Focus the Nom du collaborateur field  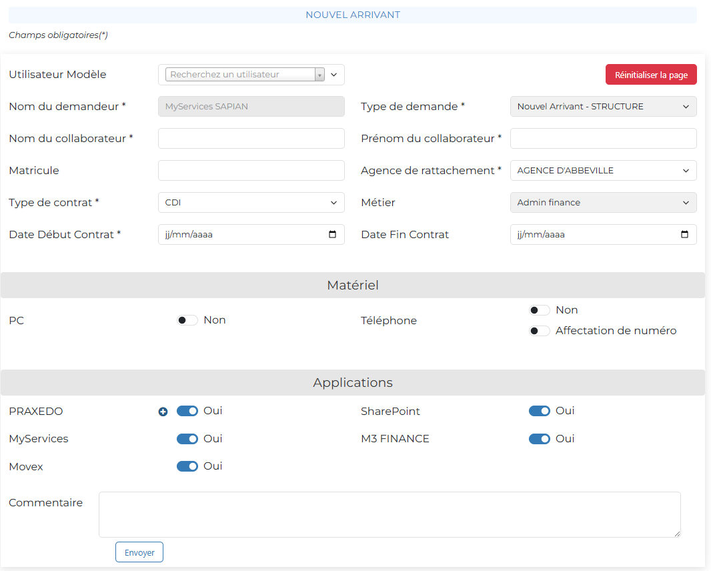pos(251,138)
